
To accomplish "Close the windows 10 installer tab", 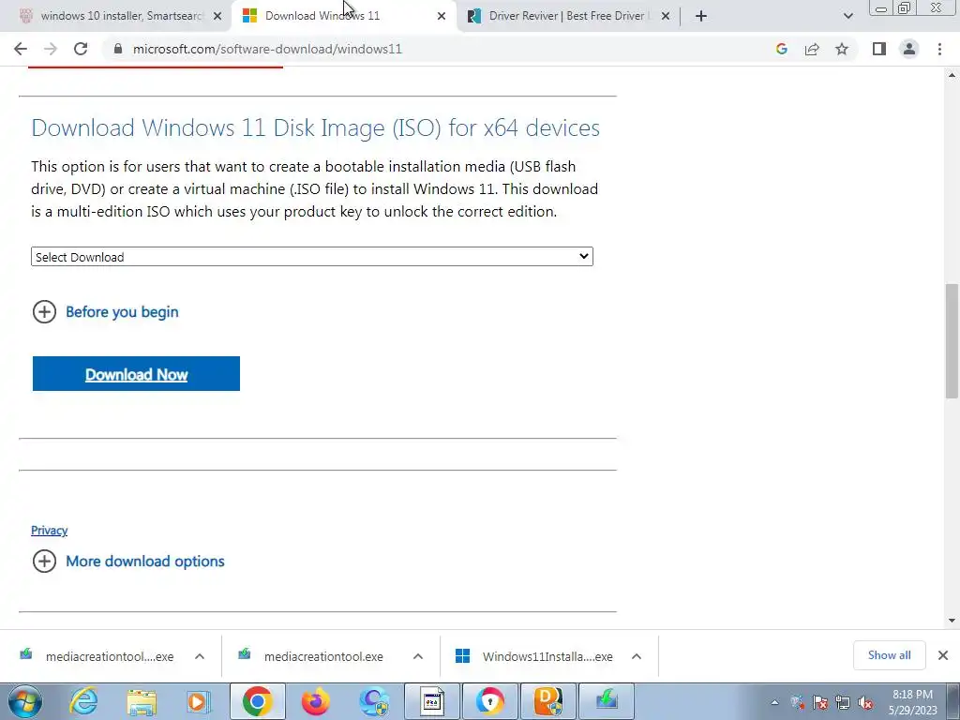I will (x=217, y=16).
